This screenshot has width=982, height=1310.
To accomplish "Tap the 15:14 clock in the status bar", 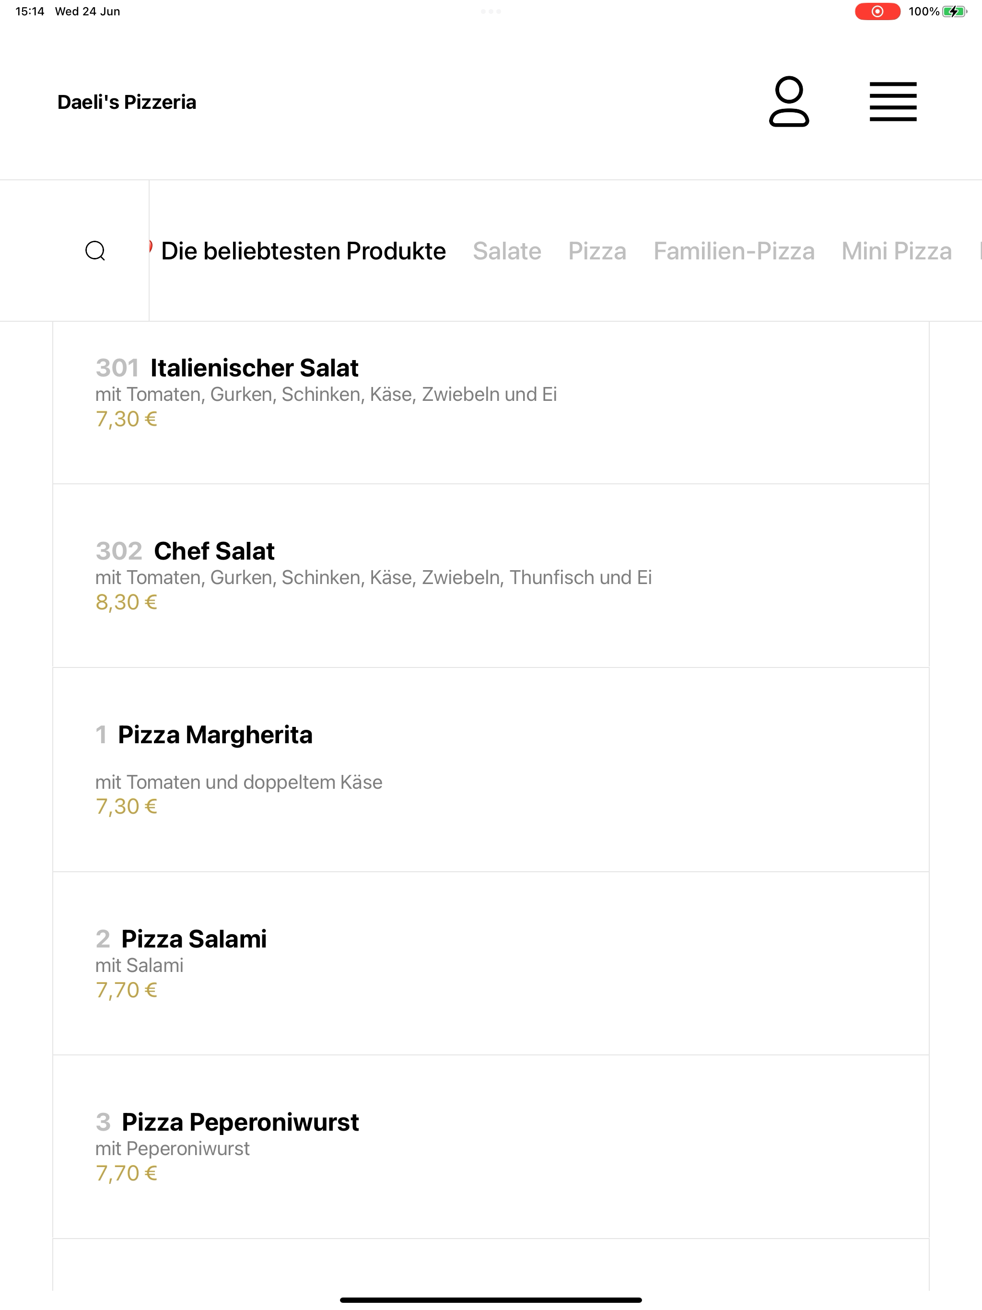I will [30, 11].
